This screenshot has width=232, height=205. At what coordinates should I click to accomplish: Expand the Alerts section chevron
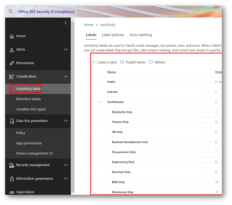click(x=66, y=50)
